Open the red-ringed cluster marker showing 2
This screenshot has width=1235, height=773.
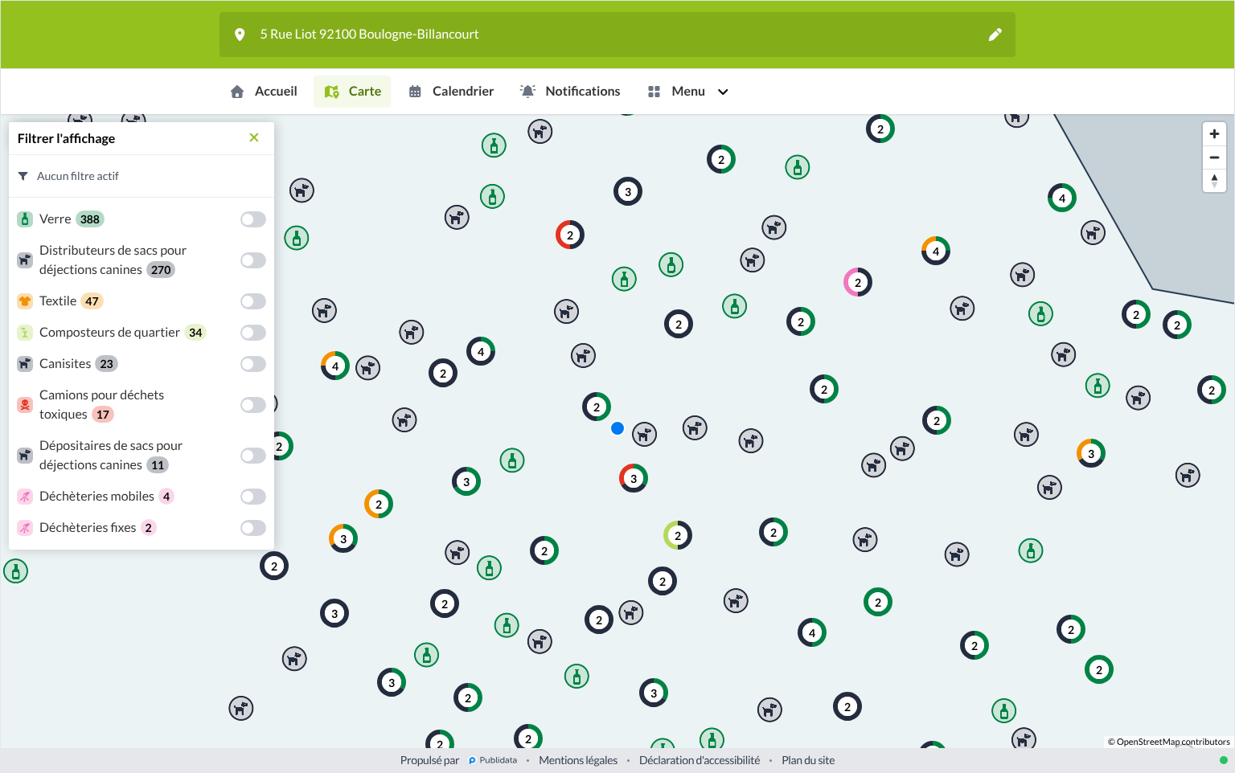pyautogui.click(x=570, y=235)
